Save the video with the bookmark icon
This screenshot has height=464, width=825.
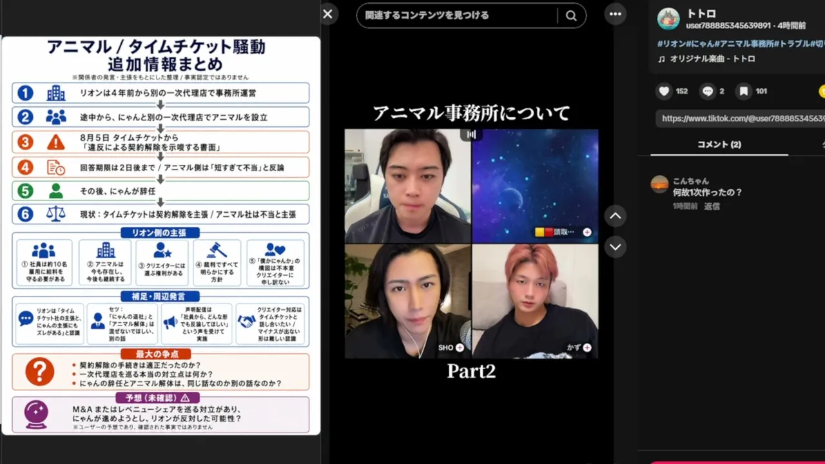(x=744, y=92)
